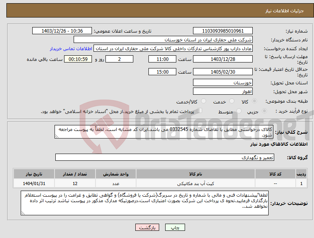Viewport: 314px width, 238px height.
Task: Select the کالا radio button
Action: (x=255, y=101)
